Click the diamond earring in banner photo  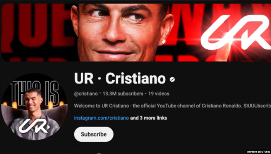pyautogui.click(x=163, y=42)
